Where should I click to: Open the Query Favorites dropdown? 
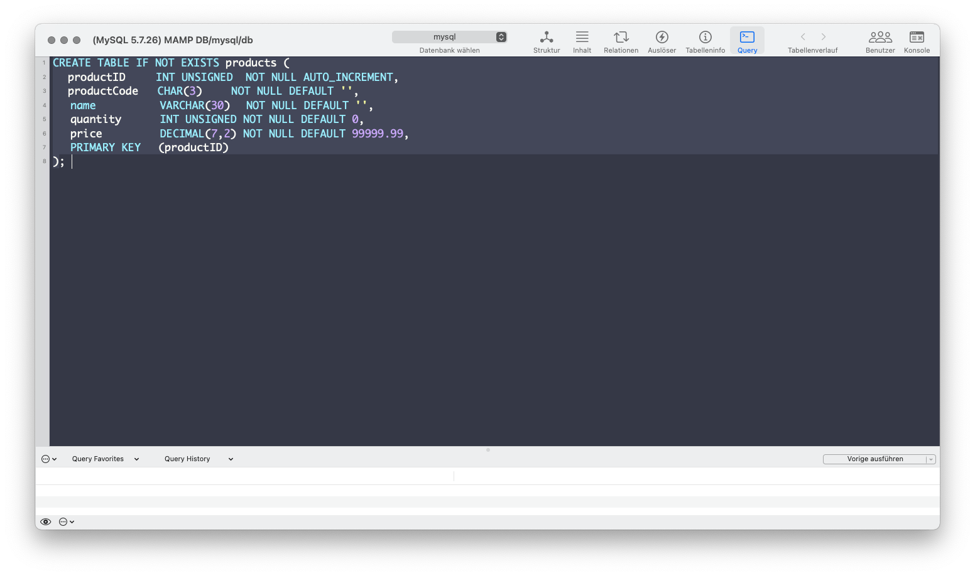(x=104, y=459)
